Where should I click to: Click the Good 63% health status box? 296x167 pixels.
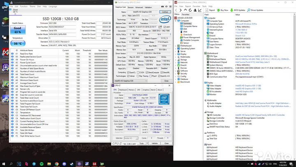click(18, 30)
